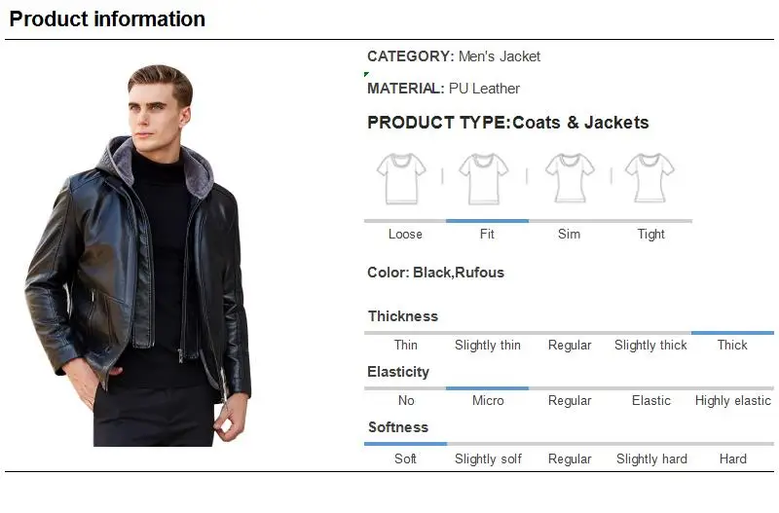The width and height of the screenshot is (779, 513).
Task: Choose Soft on Softness scale
Action: [x=405, y=458]
